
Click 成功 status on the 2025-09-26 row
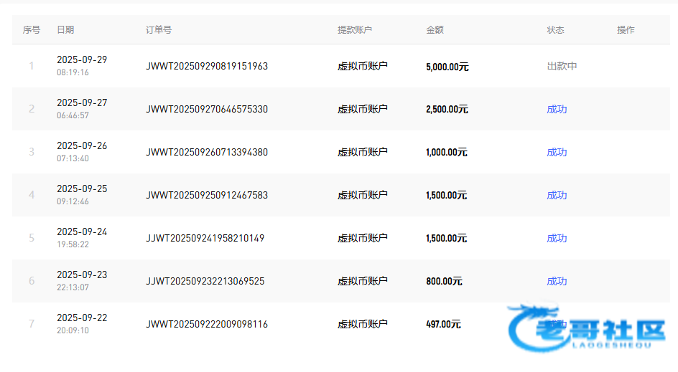tap(557, 152)
